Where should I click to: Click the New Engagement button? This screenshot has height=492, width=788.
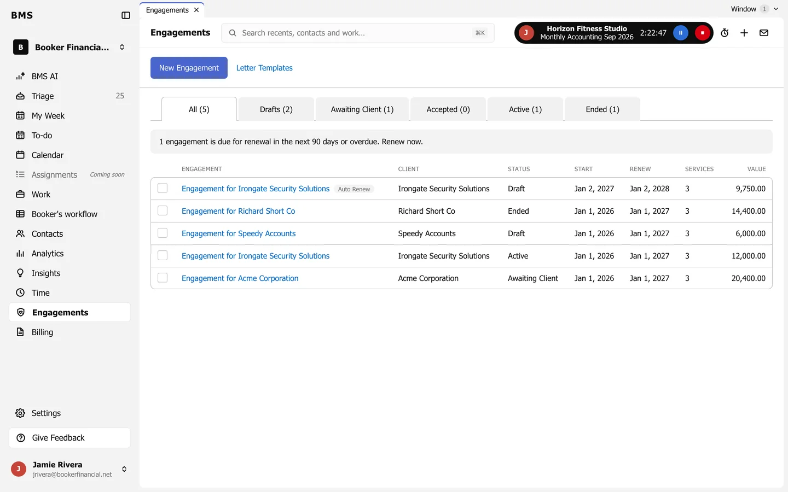point(189,68)
